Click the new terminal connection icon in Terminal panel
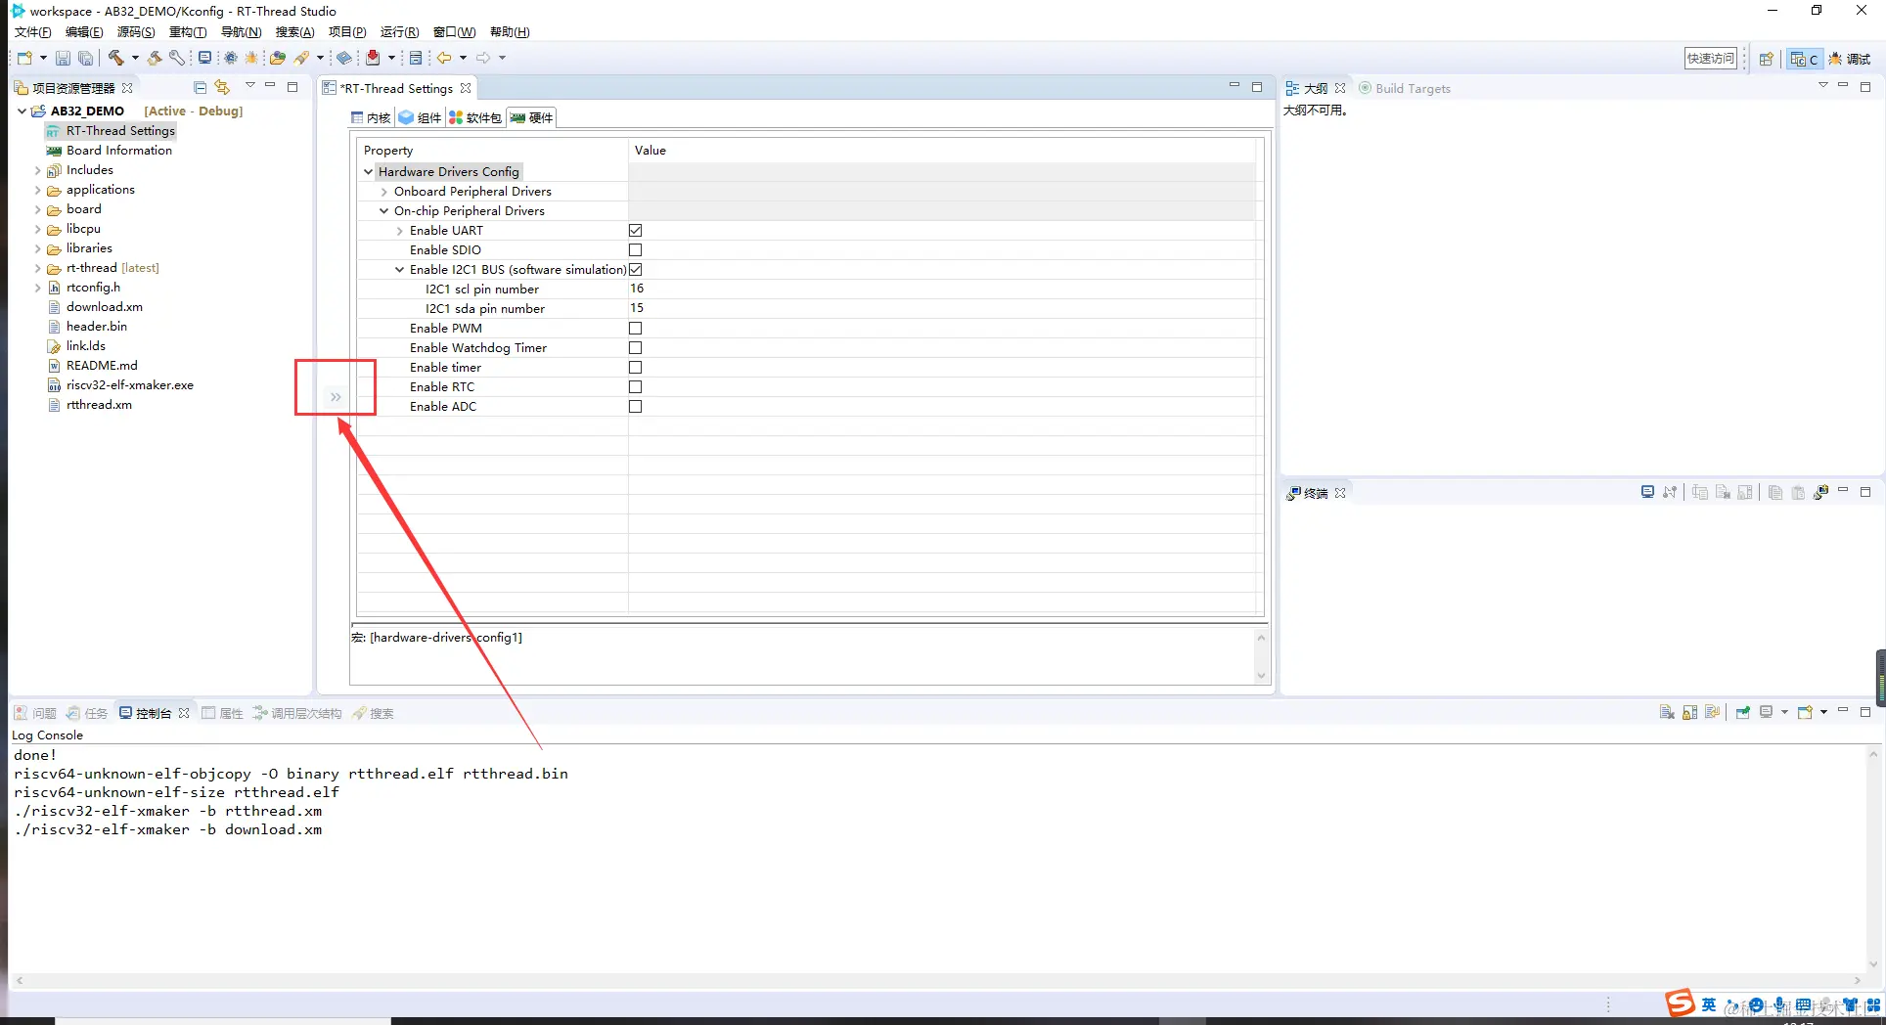 click(1820, 492)
